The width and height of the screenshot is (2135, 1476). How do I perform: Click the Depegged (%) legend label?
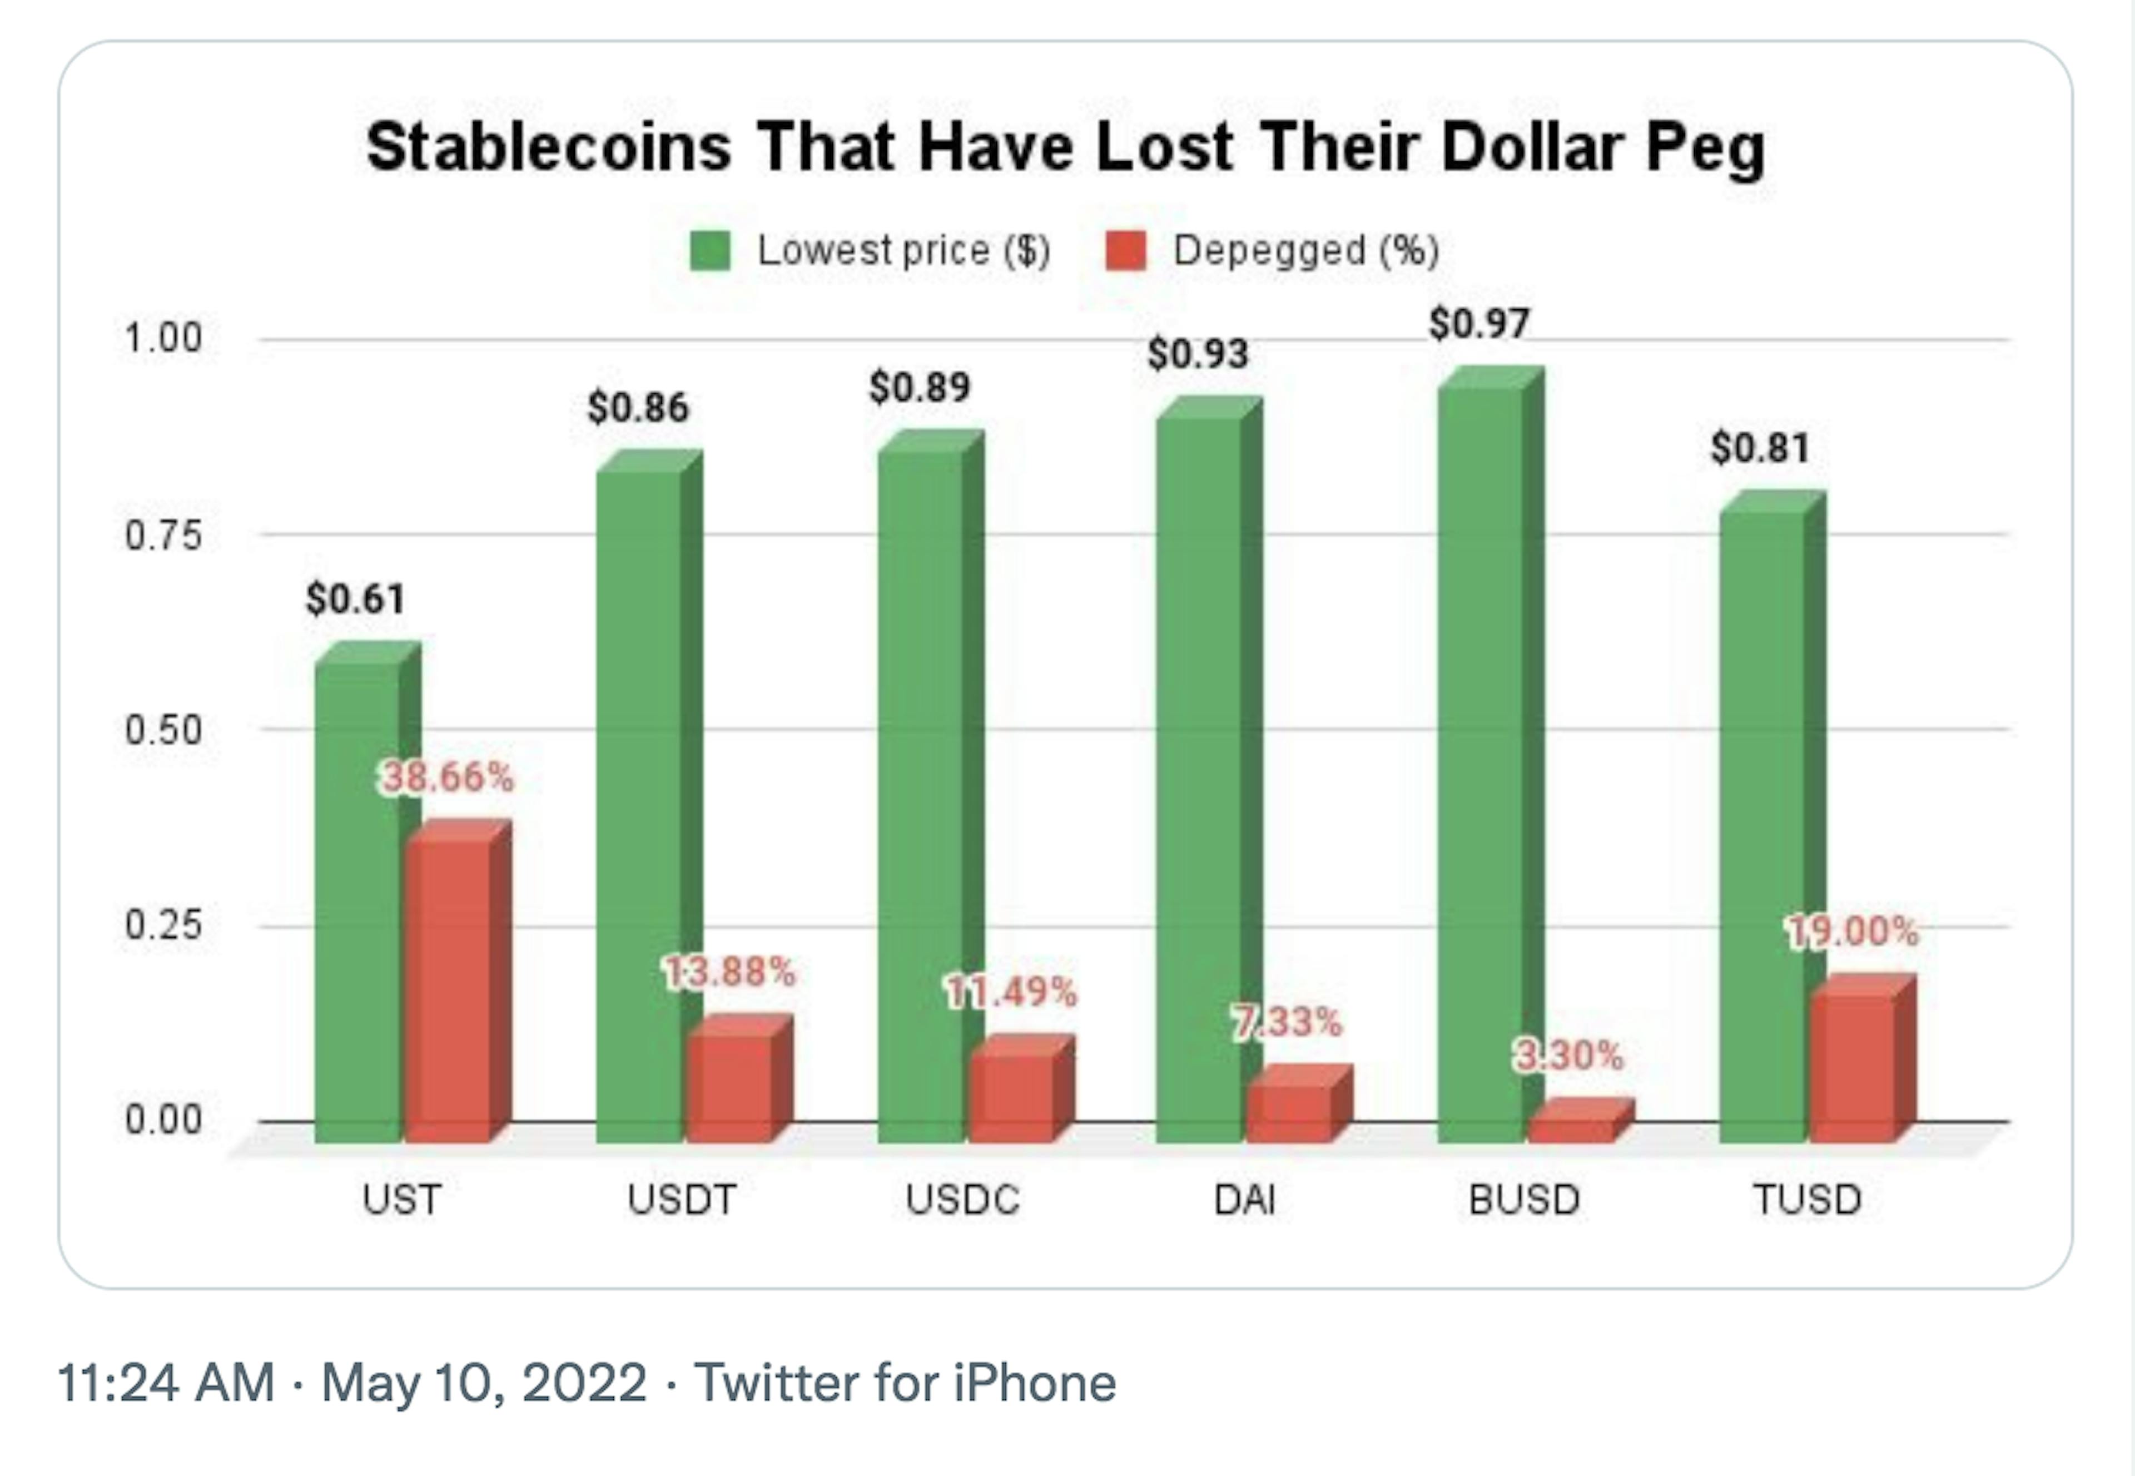click(x=1305, y=251)
